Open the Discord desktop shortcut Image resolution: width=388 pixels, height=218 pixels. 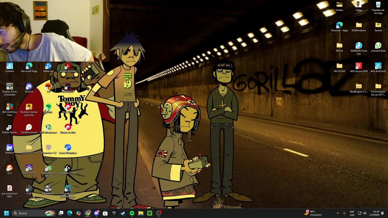[x=29, y=88]
